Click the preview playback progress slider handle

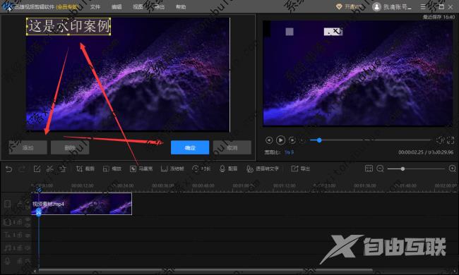point(319,140)
